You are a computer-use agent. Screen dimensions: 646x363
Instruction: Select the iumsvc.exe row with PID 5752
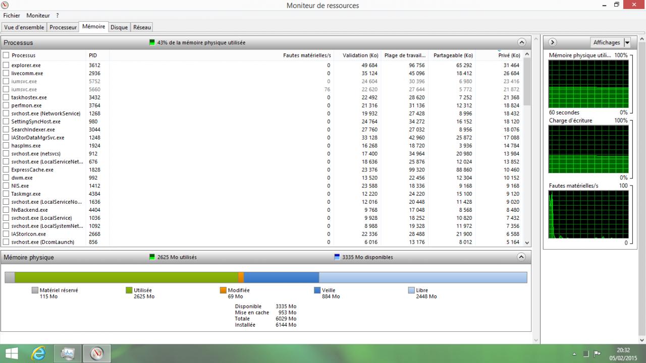coord(262,81)
